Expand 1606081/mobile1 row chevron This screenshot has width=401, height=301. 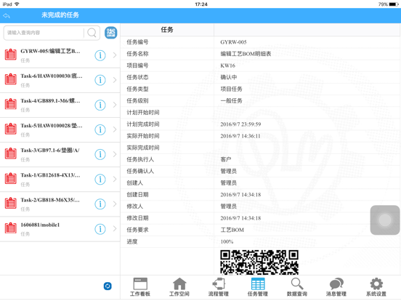(115, 229)
